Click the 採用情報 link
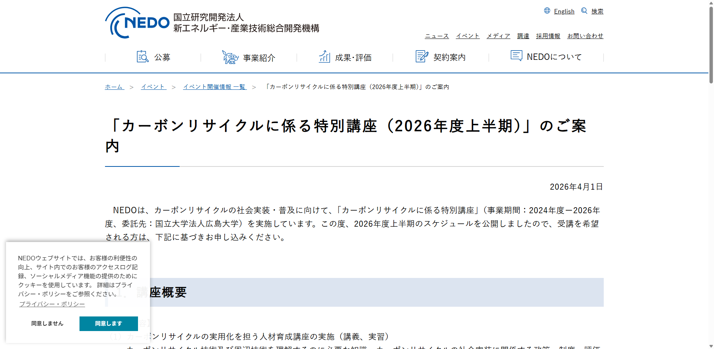 point(547,36)
